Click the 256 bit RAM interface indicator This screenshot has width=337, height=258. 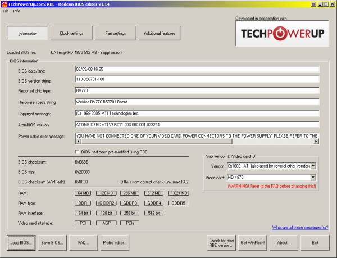click(130, 213)
